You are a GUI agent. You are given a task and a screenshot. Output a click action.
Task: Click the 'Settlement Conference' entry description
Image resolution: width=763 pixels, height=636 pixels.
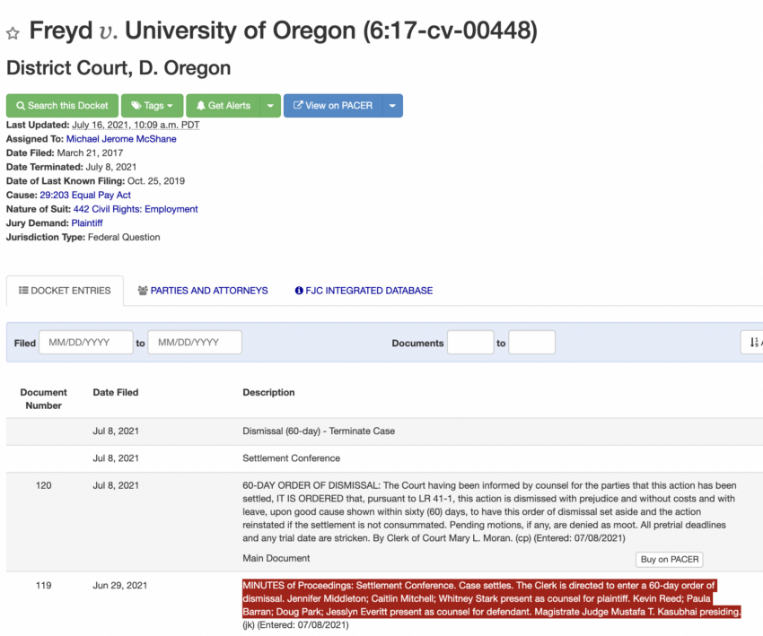pyautogui.click(x=292, y=458)
